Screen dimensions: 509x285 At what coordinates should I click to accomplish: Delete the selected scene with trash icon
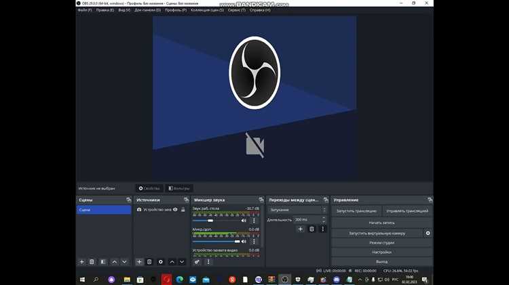coord(92,262)
